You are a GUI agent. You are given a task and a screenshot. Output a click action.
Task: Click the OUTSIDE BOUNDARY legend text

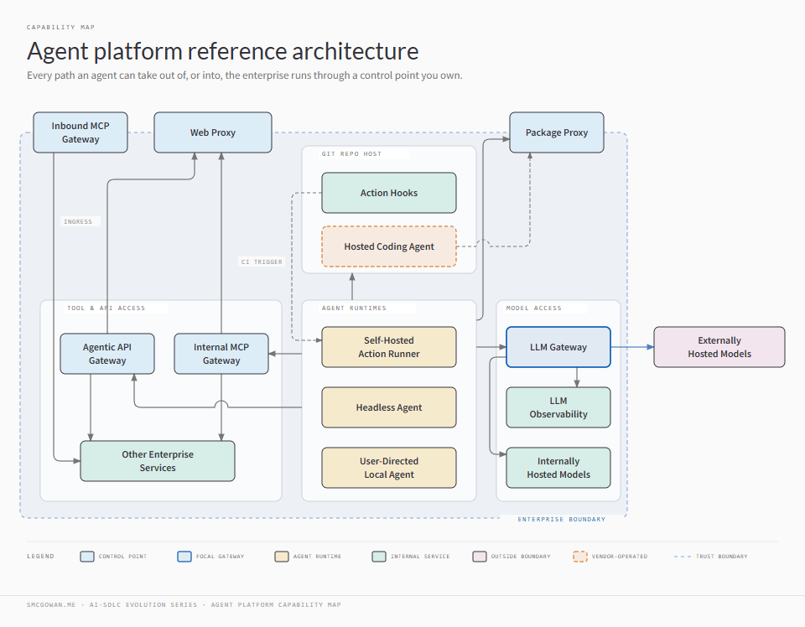pos(521,557)
